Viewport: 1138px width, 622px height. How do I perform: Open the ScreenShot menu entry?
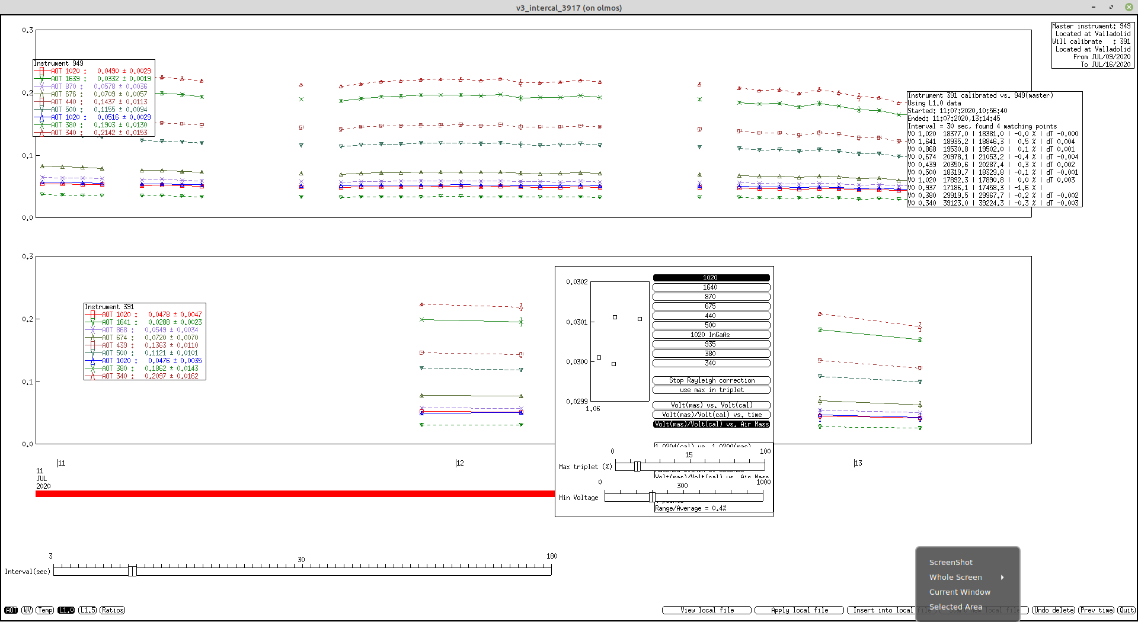[951, 563]
